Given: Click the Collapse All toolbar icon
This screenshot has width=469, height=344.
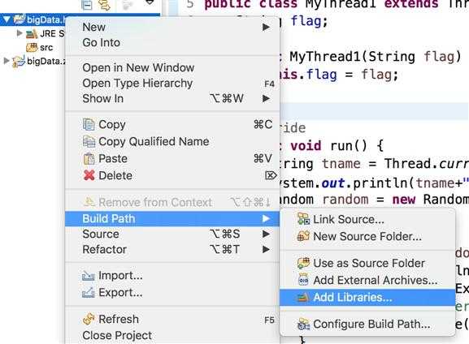Looking at the screenshot, I should coord(87,5).
